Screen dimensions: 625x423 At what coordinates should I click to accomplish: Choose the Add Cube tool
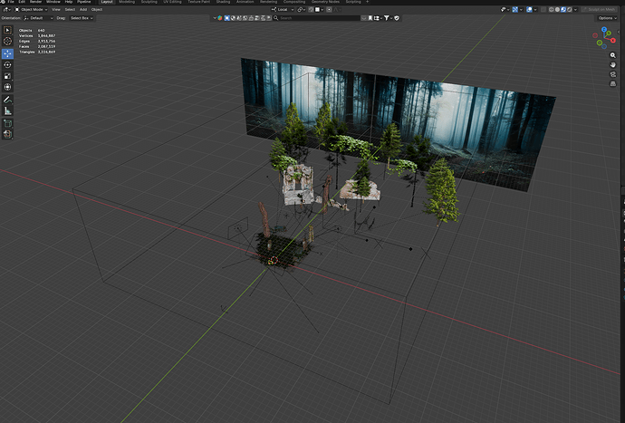click(7, 123)
